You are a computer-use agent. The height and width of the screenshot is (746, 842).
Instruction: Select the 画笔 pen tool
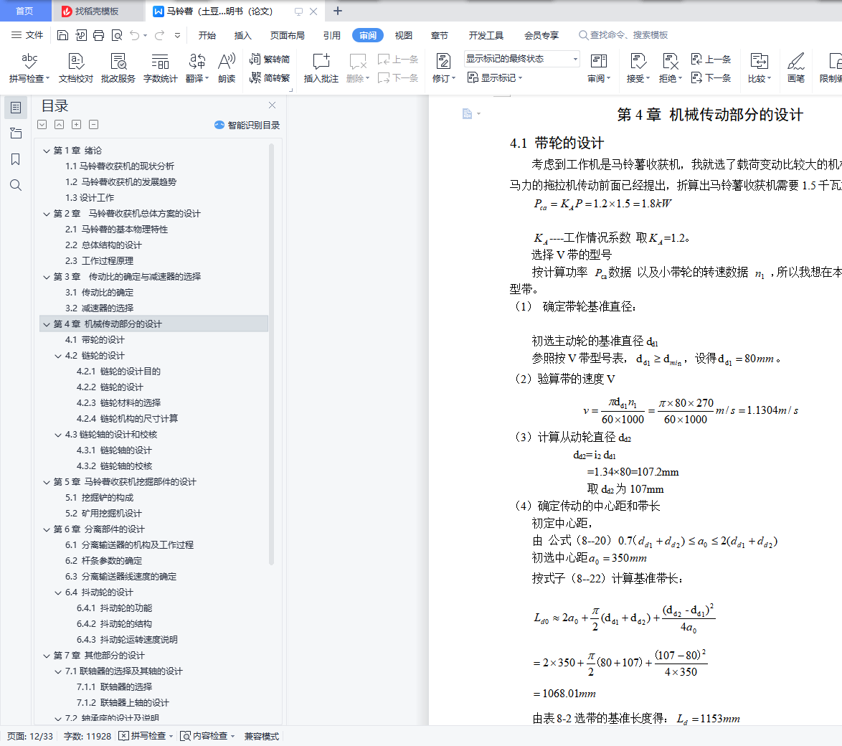(x=796, y=67)
